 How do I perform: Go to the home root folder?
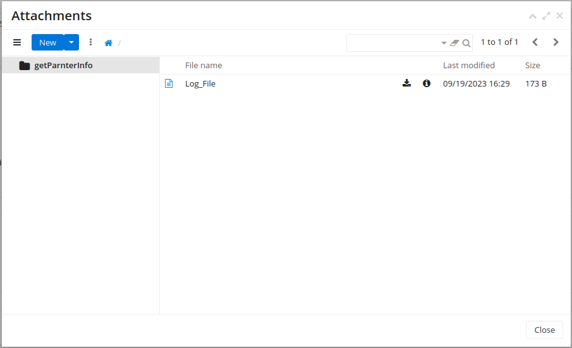108,43
